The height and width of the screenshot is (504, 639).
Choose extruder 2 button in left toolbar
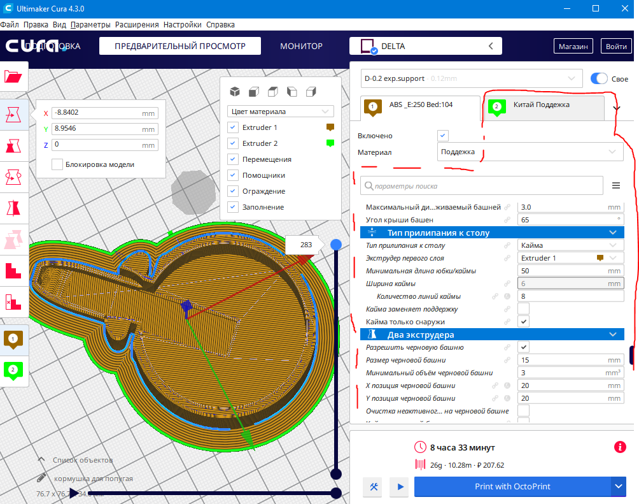pos(13,371)
